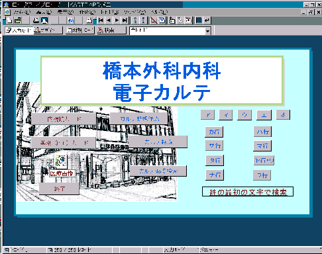Jump to the last record
The image size is (322, 254).
tap(125, 21)
